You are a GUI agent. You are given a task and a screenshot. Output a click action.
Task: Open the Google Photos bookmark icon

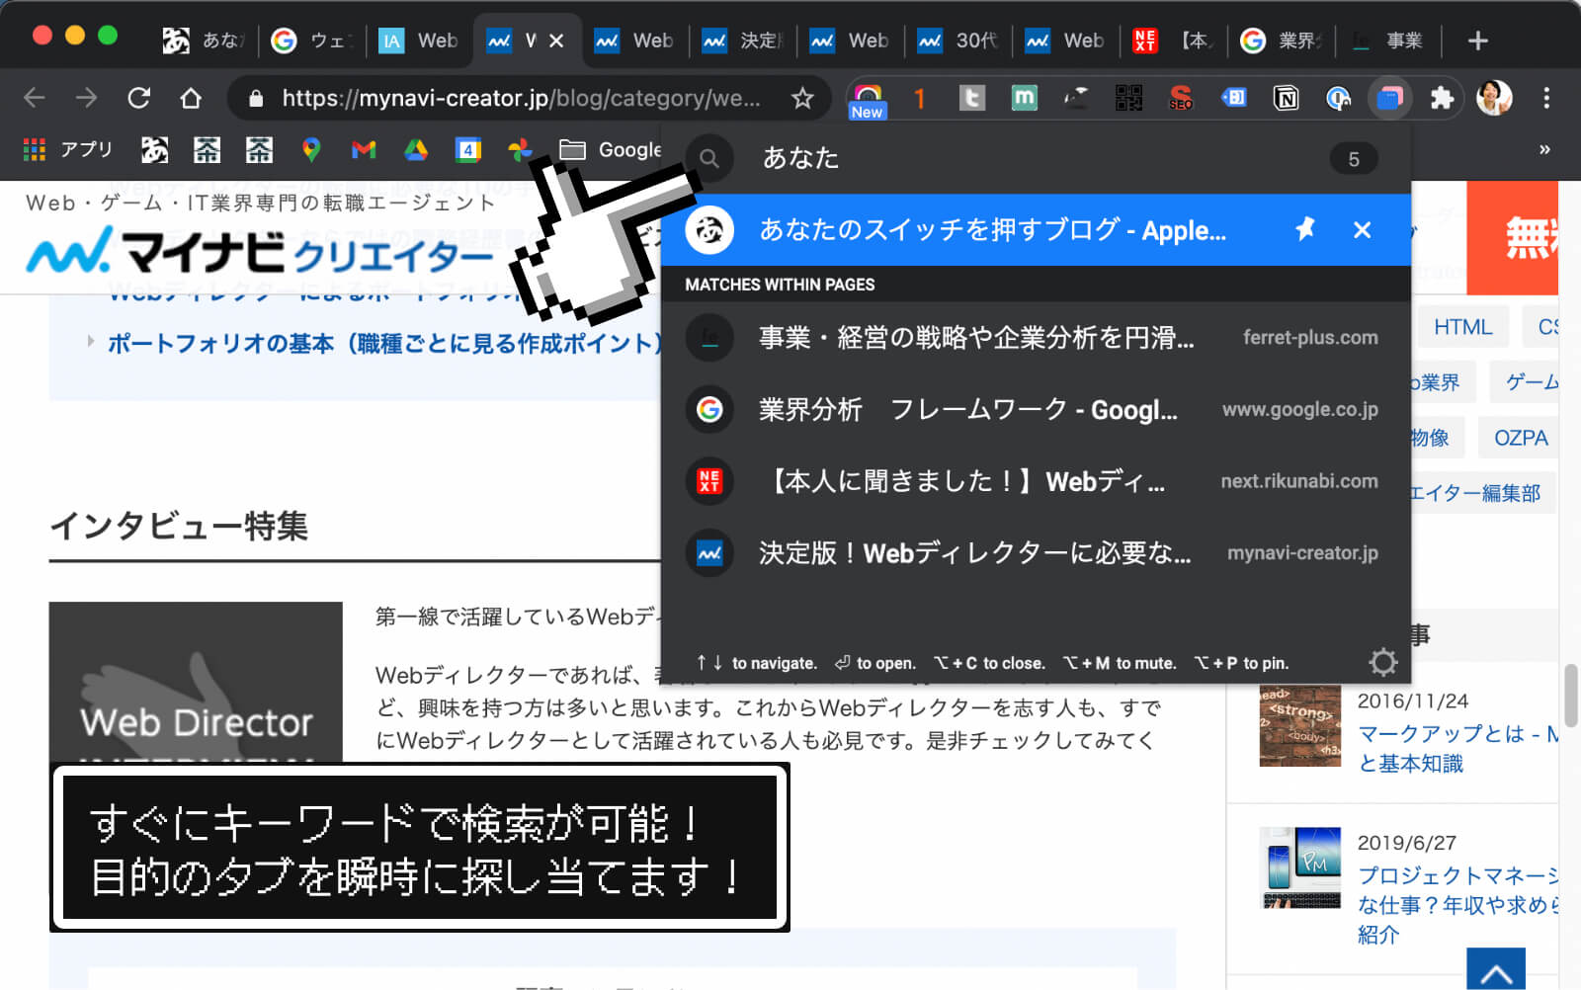point(520,149)
